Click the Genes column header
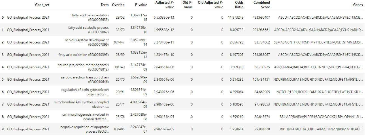The width and height of the screenshot is (366, 136). [x=358, y=5]
